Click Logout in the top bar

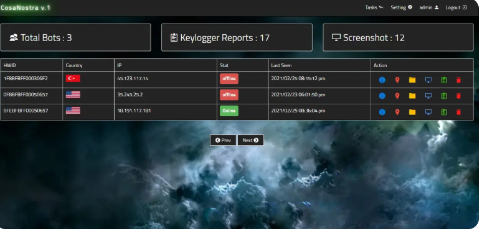click(x=456, y=7)
